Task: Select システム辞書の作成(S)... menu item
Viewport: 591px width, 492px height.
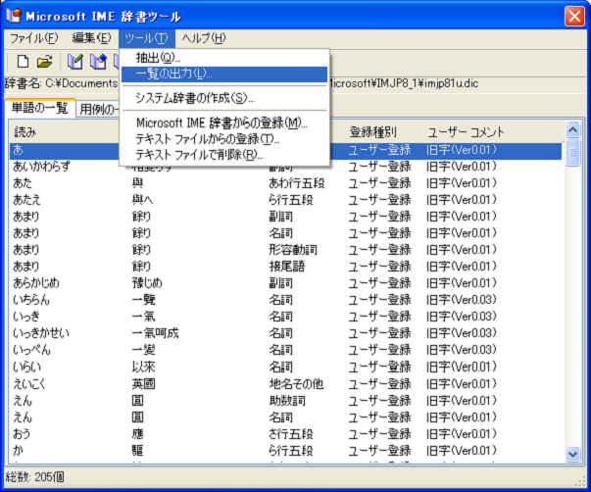Action: tap(194, 98)
